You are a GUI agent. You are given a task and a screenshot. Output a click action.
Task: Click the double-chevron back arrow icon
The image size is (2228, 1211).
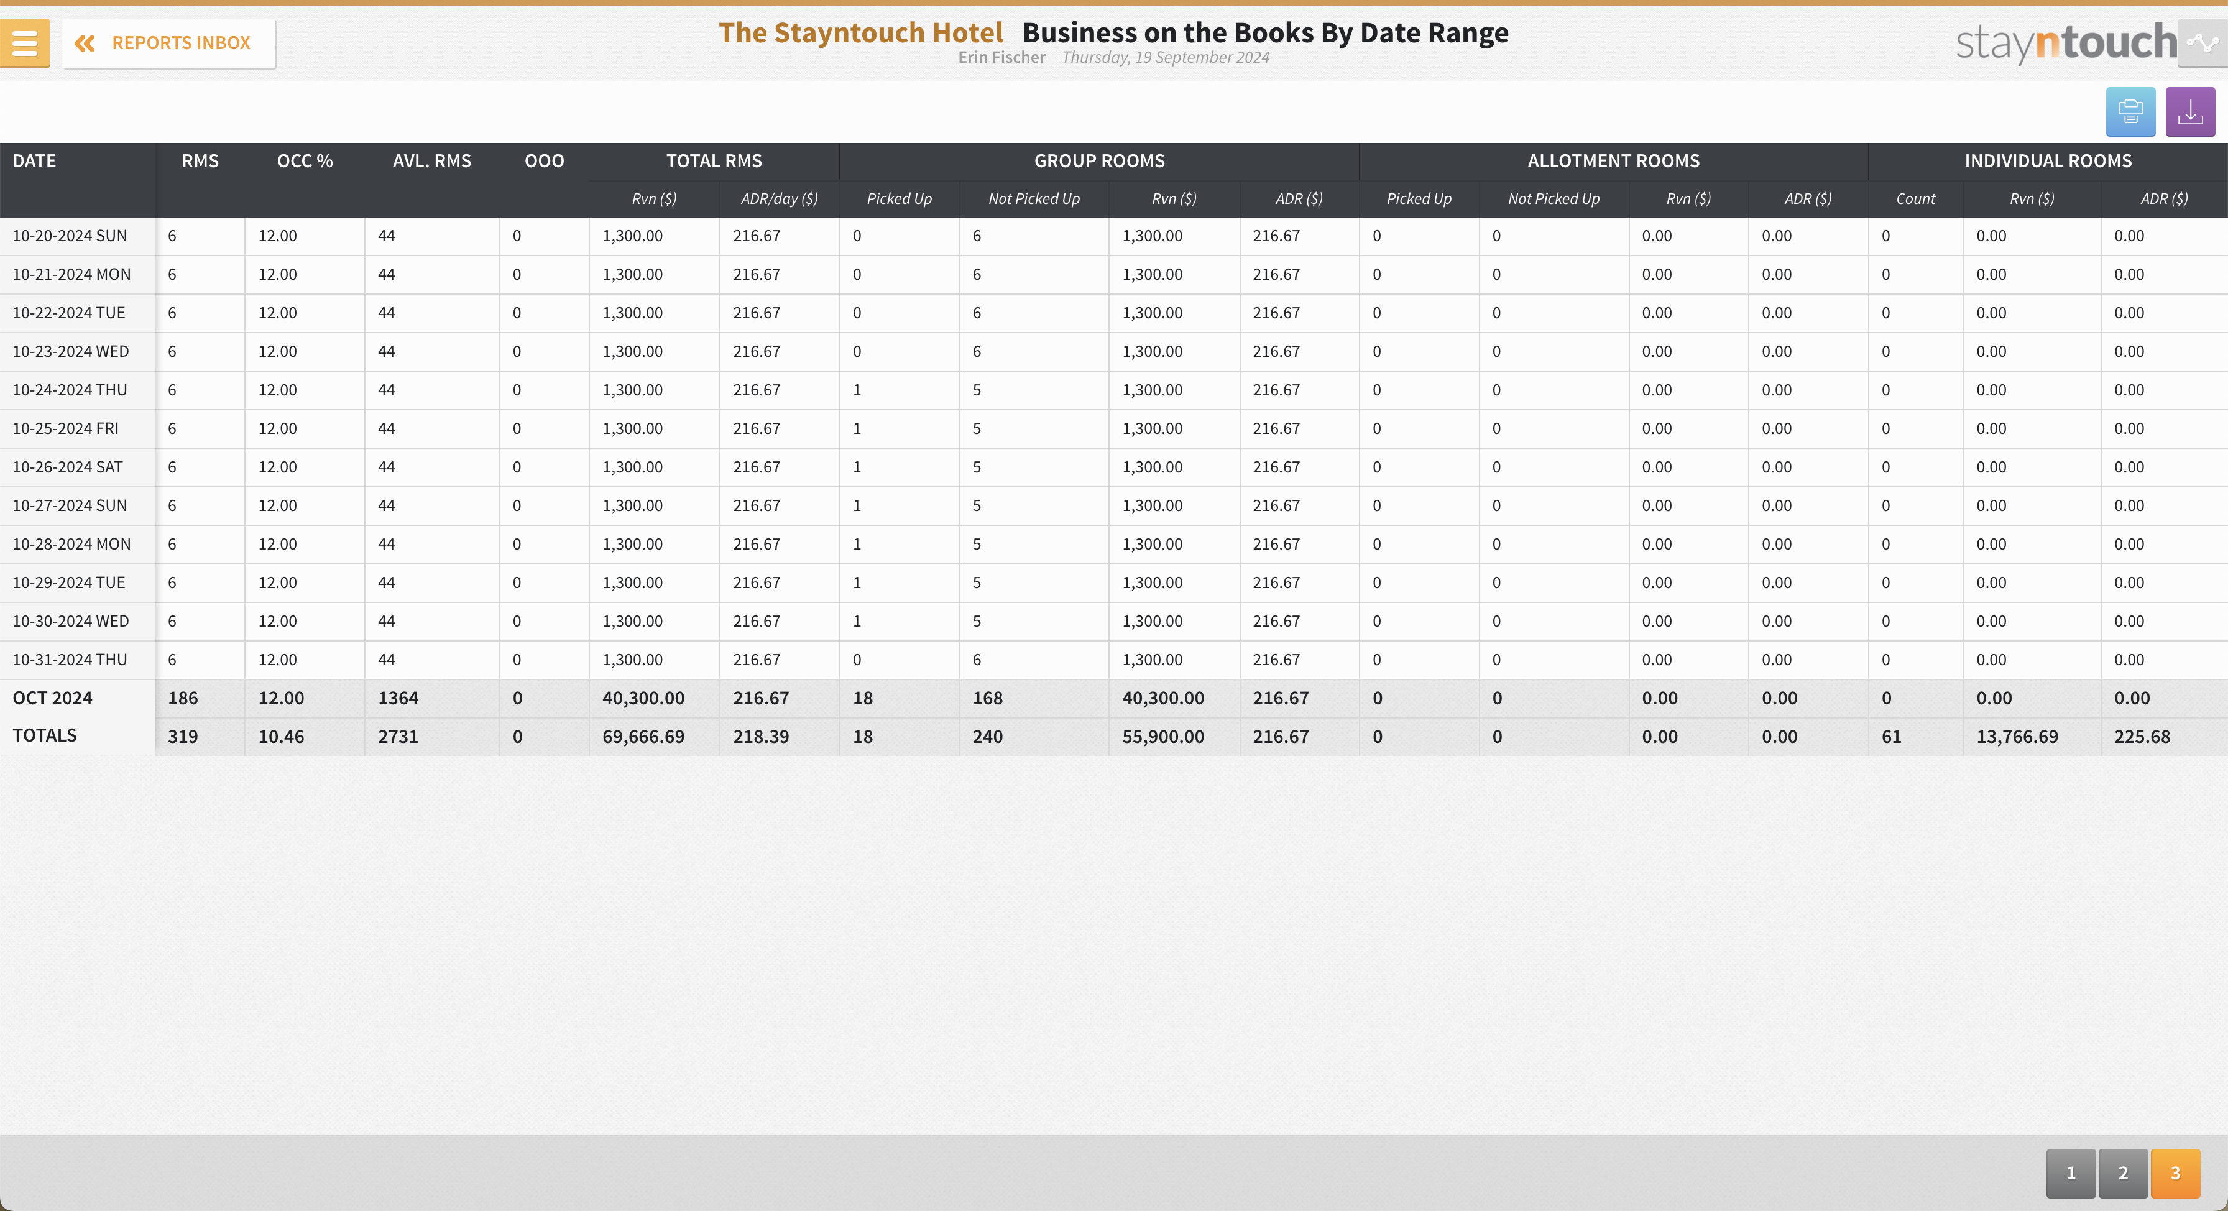85,44
